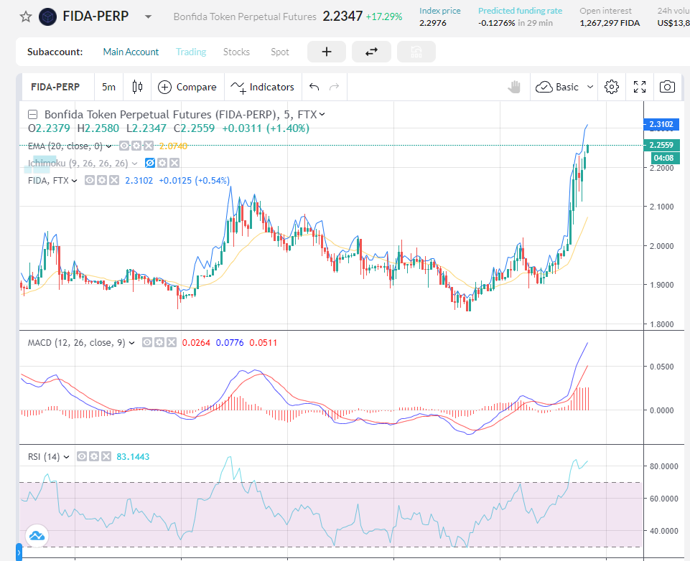Screen dimensions: 690x561
Task: Take a chart snapshot with camera icon
Action: [668, 87]
